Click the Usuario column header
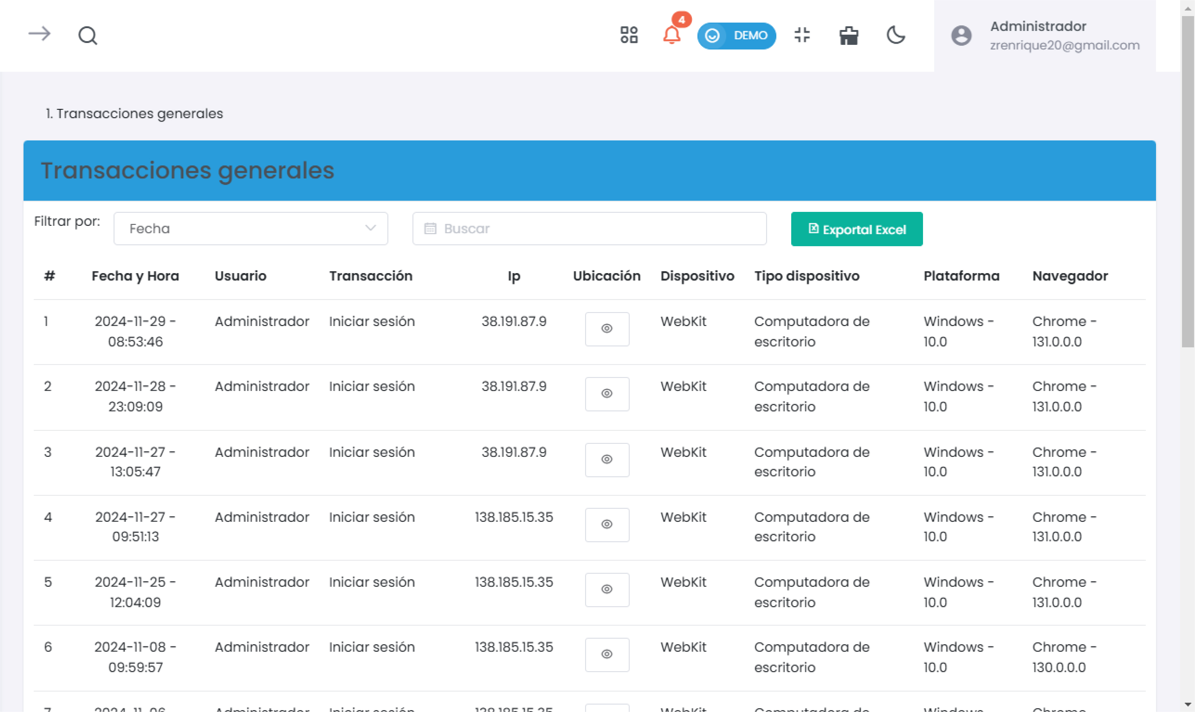Image resolution: width=1195 pixels, height=712 pixels. point(240,276)
